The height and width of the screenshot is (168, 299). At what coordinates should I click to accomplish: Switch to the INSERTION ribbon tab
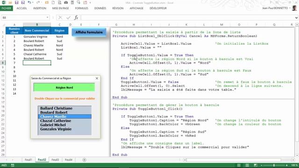pyautogui.click(x=40, y=8)
